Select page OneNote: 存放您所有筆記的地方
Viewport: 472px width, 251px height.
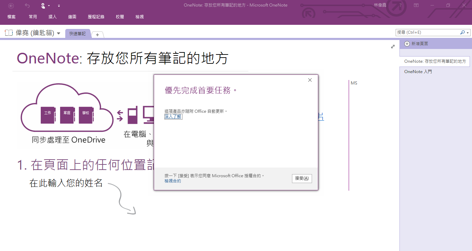point(435,61)
